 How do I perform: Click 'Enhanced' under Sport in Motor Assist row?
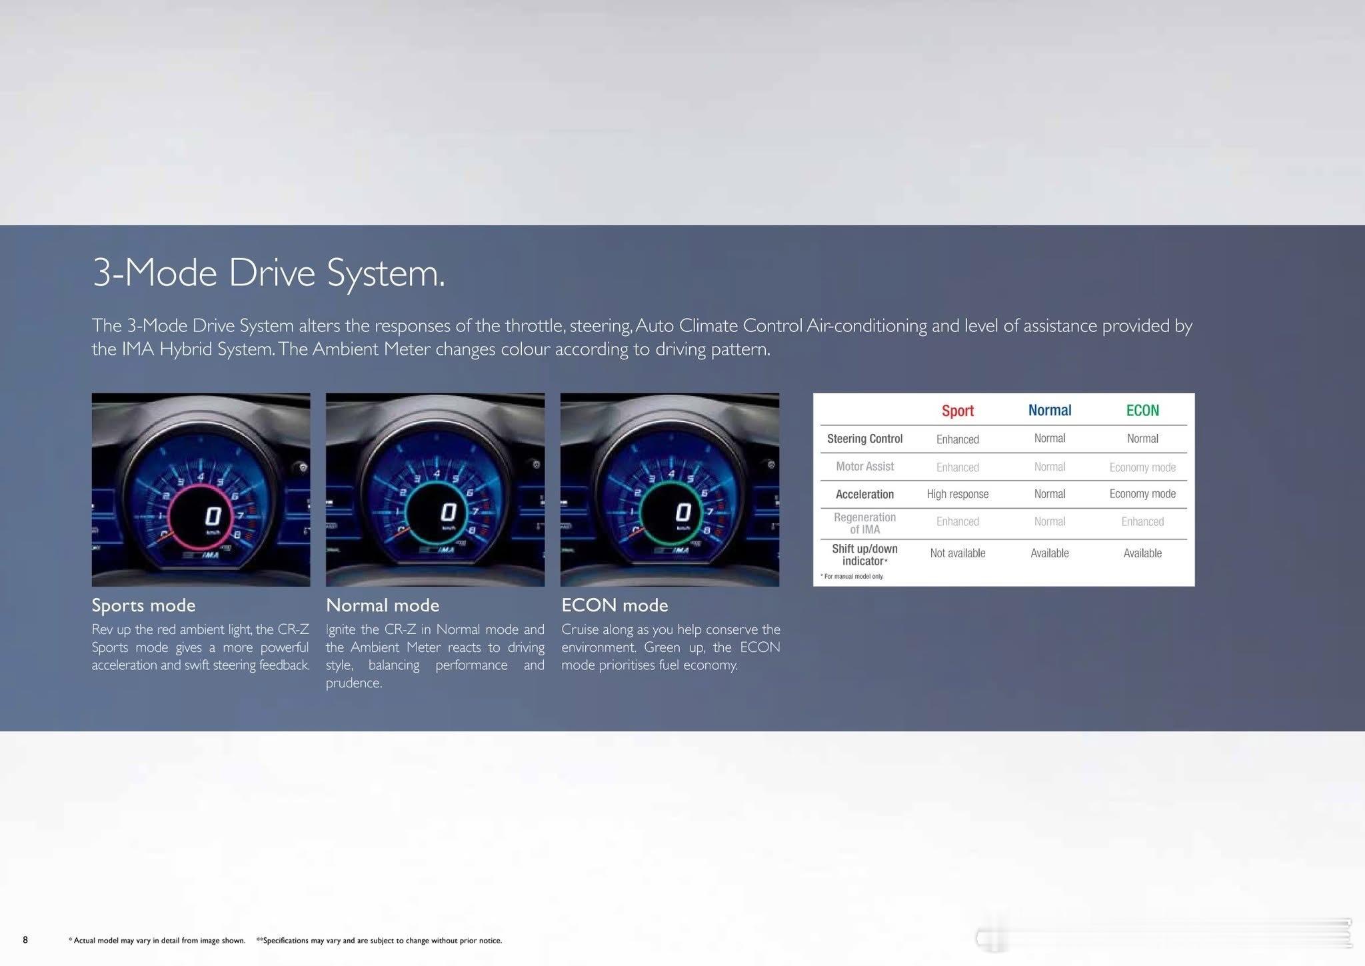(958, 467)
